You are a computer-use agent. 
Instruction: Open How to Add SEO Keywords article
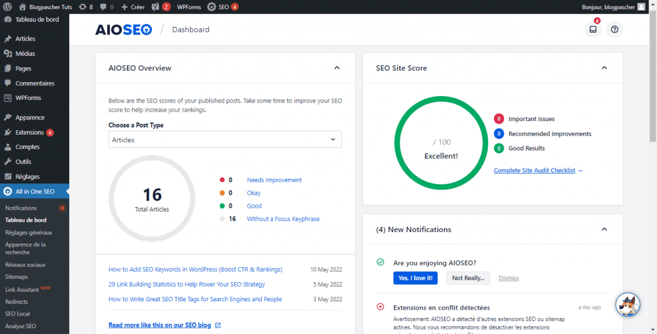pyautogui.click(x=195, y=269)
